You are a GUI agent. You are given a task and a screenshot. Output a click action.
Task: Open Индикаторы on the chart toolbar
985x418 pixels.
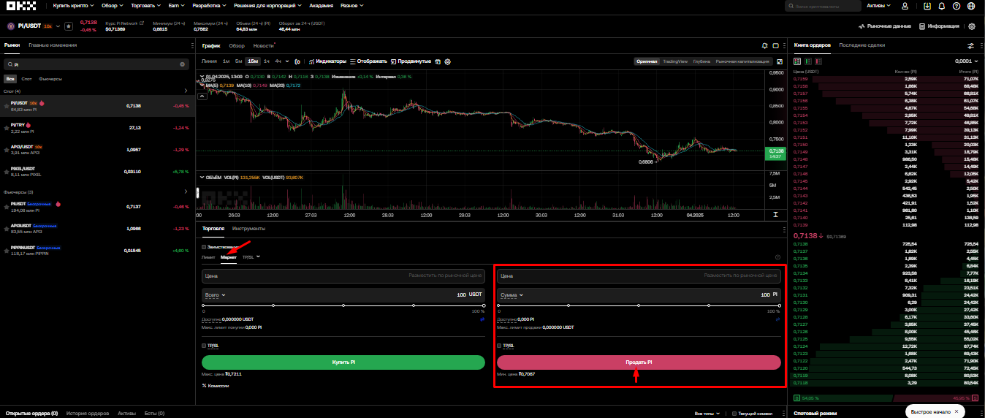(x=328, y=61)
